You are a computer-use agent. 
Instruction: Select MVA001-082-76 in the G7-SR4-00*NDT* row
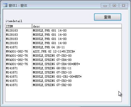[17, 64]
